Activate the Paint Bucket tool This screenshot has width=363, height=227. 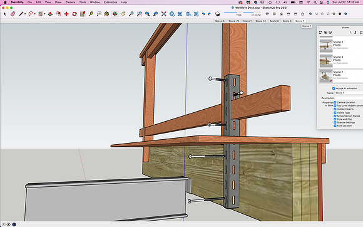(106, 14)
